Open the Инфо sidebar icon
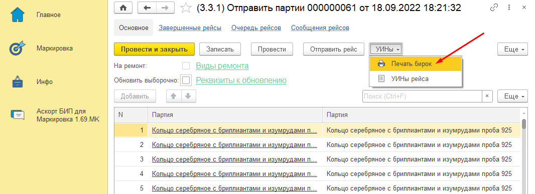The height and width of the screenshot is (194, 535). click(17, 82)
